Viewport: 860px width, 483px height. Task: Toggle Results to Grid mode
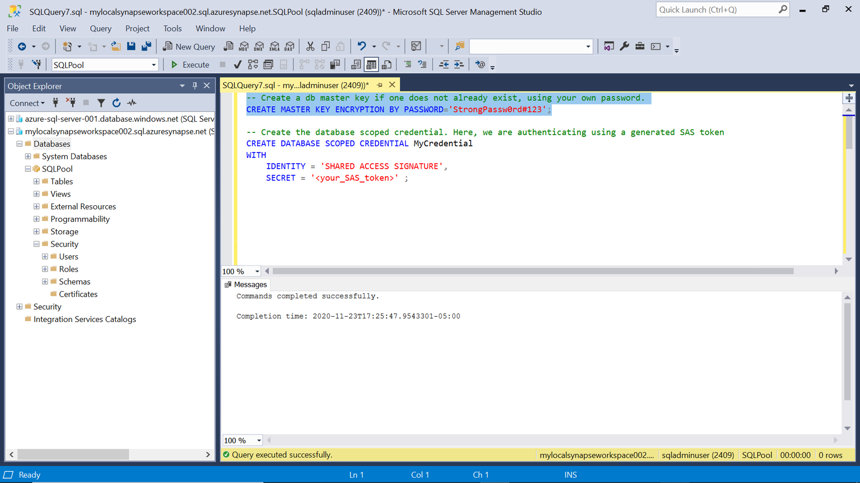click(x=371, y=65)
